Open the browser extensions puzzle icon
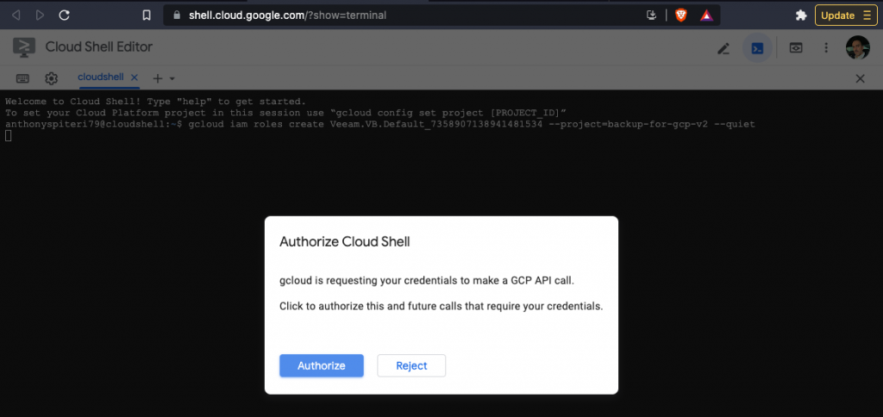 click(801, 16)
